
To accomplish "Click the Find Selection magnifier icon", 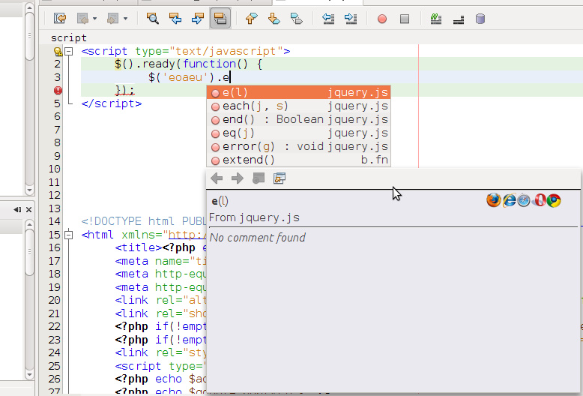I will tap(152, 18).
